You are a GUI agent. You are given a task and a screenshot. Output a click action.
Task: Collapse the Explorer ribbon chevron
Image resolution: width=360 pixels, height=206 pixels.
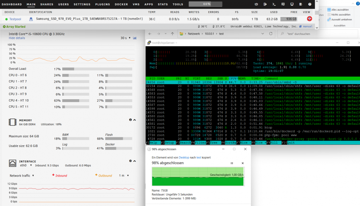pyautogui.click(x=353, y=4)
